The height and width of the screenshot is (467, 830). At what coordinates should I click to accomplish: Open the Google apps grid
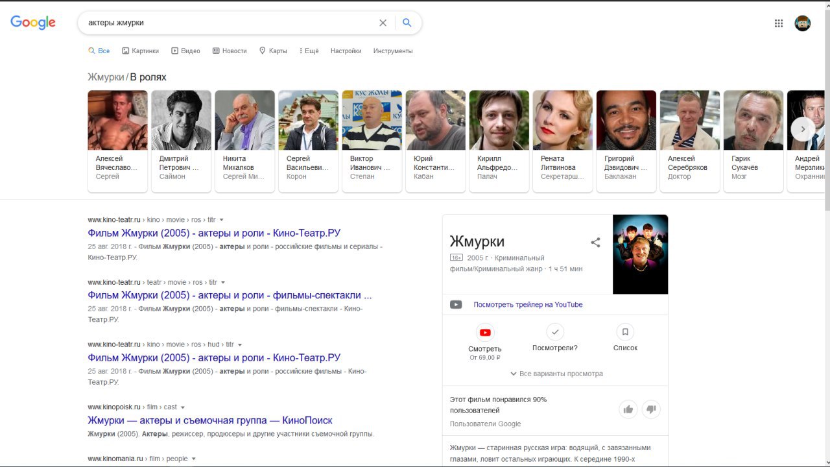coord(779,23)
